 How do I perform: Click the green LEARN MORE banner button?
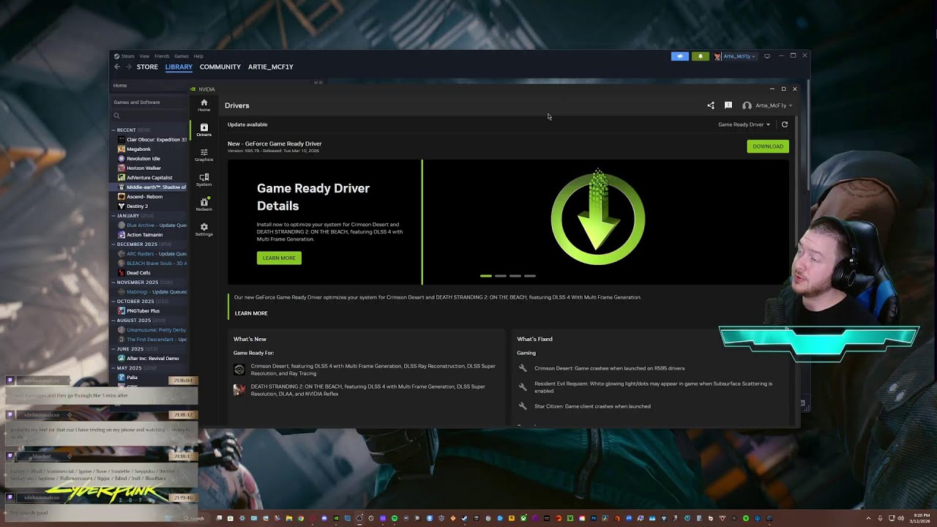coord(279,258)
